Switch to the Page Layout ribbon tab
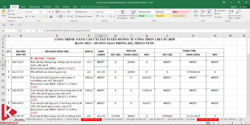The width and height of the screenshot is (250, 125). click(34, 6)
